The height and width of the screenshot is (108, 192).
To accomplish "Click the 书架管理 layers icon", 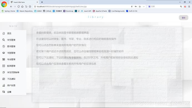I will click(4, 53).
